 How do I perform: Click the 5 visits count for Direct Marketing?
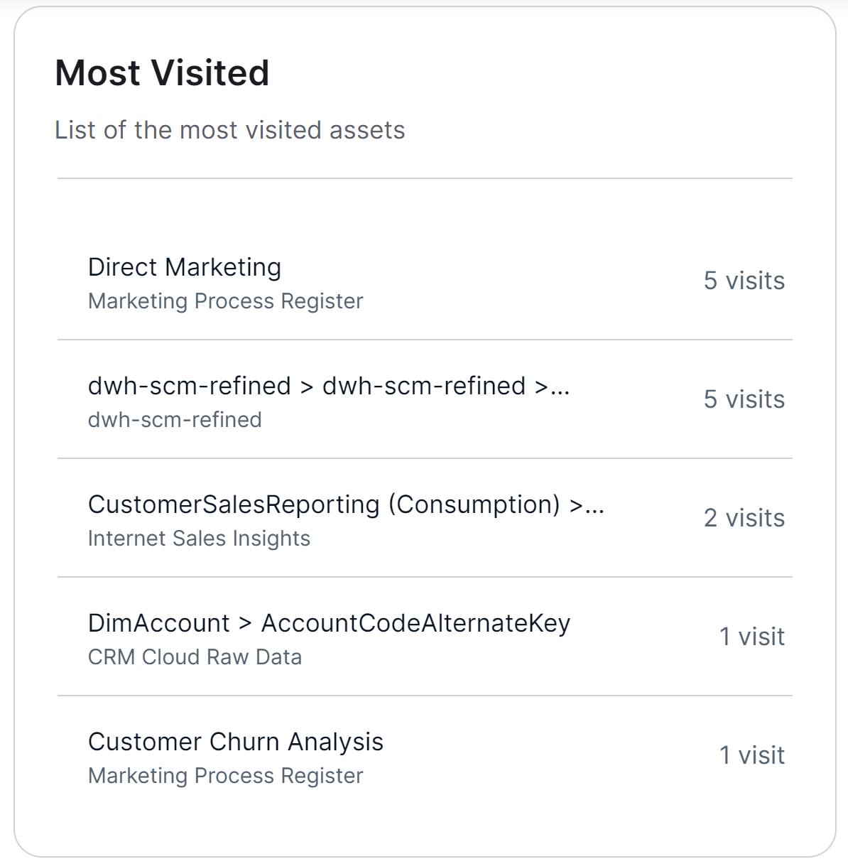click(x=744, y=281)
